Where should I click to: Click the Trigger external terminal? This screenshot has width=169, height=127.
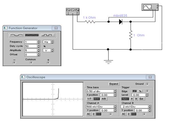click(147, 91)
